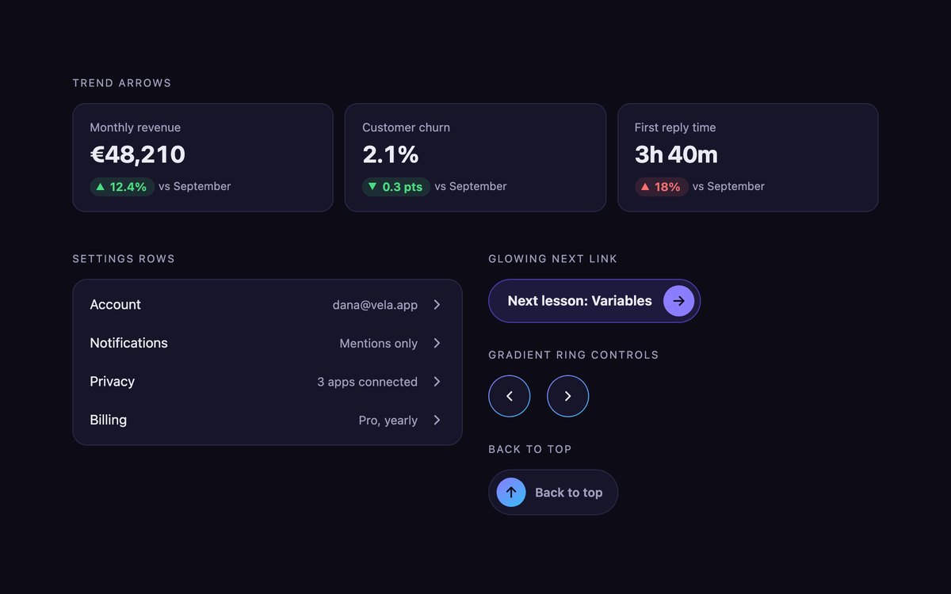Click the green up arrow beside 12.4%

[100, 187]
